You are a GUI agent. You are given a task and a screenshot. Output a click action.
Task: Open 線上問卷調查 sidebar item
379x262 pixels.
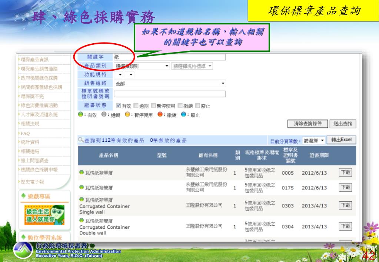click(x=34, y=160)
